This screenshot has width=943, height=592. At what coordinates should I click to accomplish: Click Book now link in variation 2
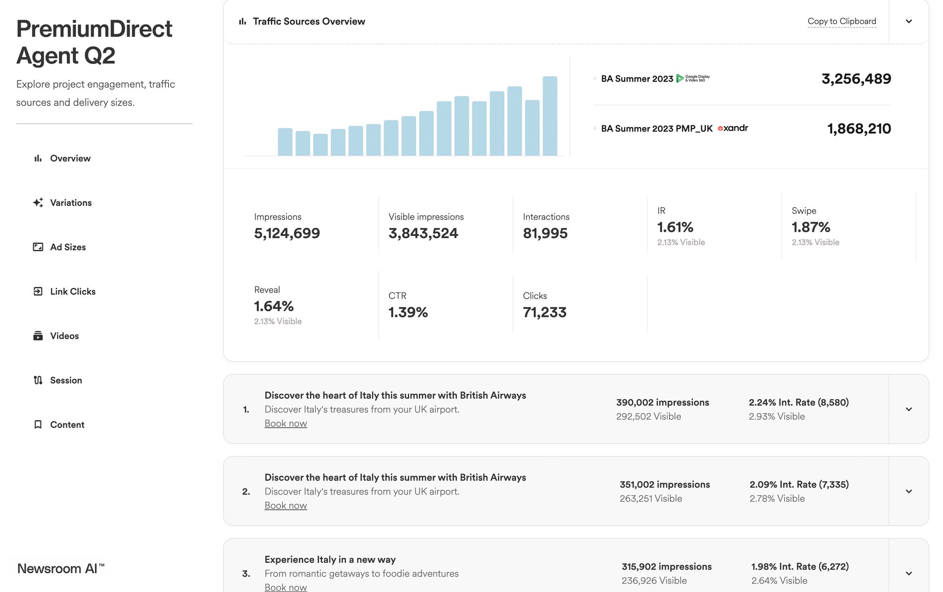pos(286,505)
